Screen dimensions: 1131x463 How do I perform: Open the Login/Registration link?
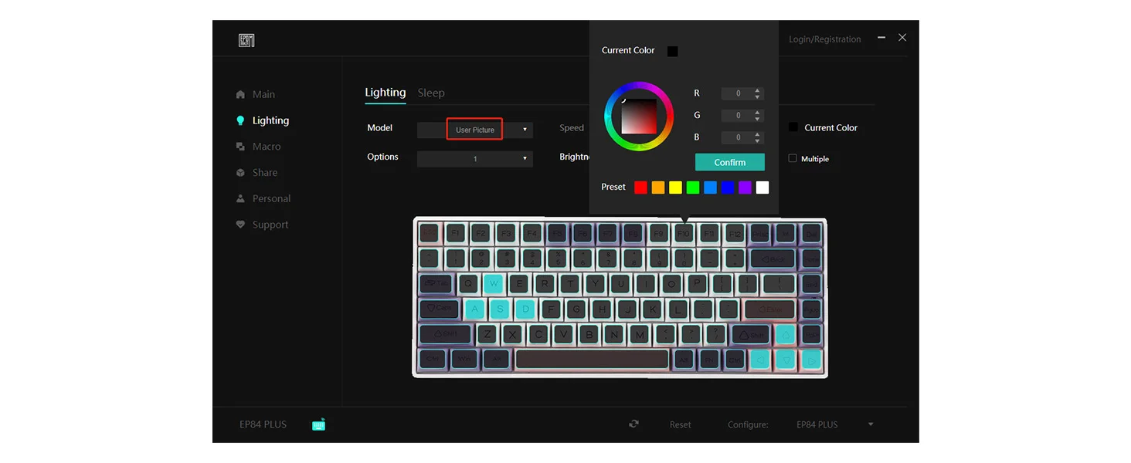tap(824, 39)
